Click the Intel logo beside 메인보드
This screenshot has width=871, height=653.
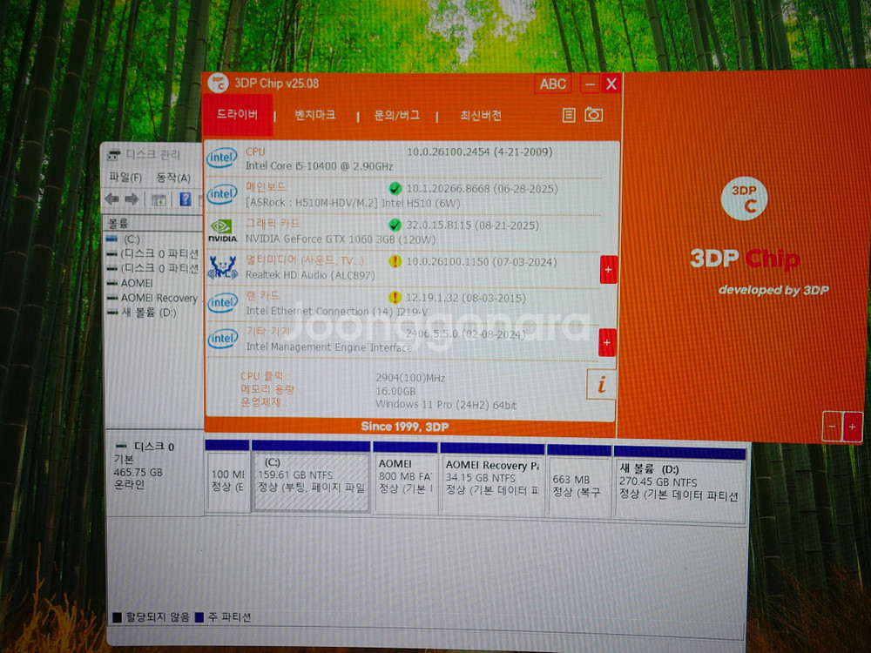point(222,194)
